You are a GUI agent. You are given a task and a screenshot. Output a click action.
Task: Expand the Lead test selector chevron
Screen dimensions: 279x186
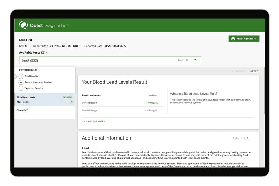(x=195, y=60)
